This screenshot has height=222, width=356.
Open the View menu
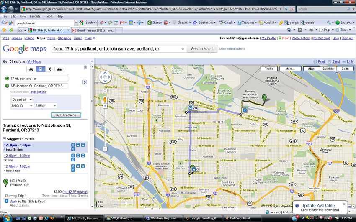pos(23,16)
